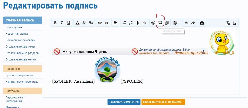Insert a hyperlink via link icon
The image size is (248, 108).
pos(100,23)
